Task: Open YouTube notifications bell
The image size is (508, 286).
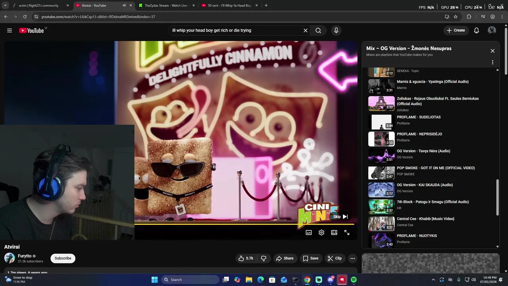Action: click(477, 31)
